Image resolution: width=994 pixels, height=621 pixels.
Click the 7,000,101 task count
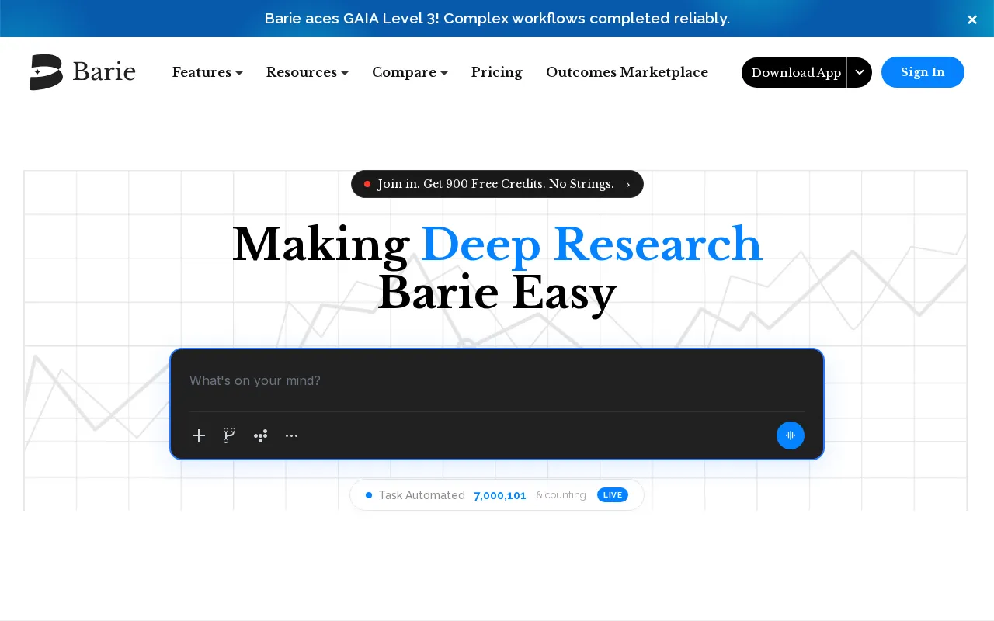click(x=500, y=495)
